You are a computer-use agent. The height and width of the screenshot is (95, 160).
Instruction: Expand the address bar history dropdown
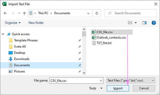tap(88, 13)
